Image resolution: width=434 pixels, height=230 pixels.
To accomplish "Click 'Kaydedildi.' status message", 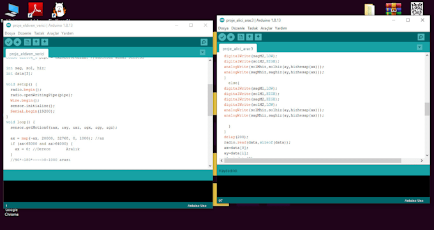I will tap(228, 171).
